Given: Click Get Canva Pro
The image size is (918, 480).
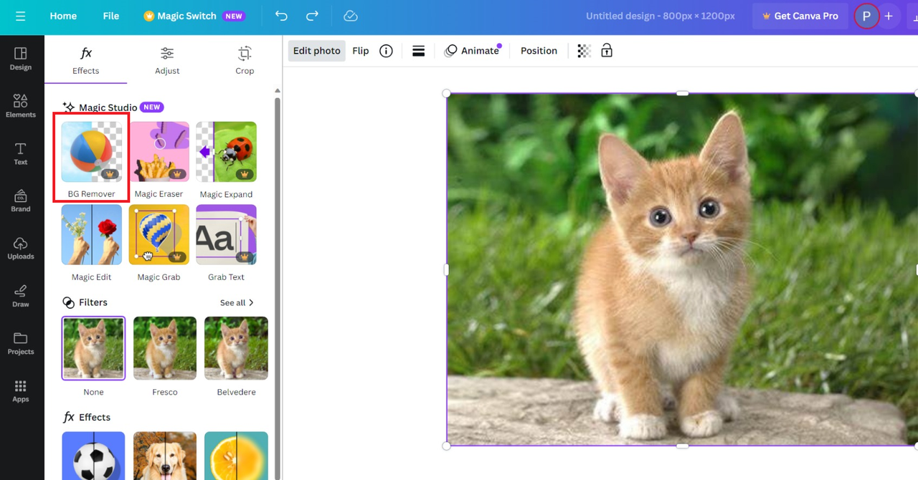Looking at the screenshot, I should (x=800, y=16).
